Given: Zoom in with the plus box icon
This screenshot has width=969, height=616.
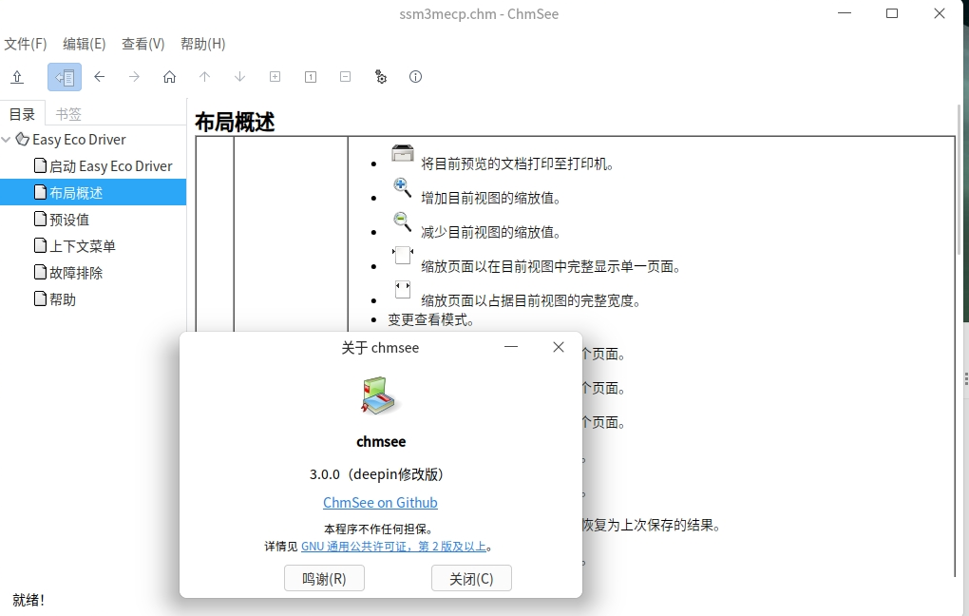Looking at the screenshot, I should [x=275, y=77].
